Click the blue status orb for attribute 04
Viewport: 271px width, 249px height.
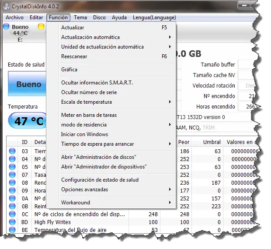click(12, 159)
